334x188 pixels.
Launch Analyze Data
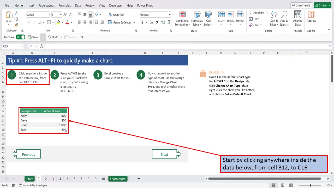(297, 18)
